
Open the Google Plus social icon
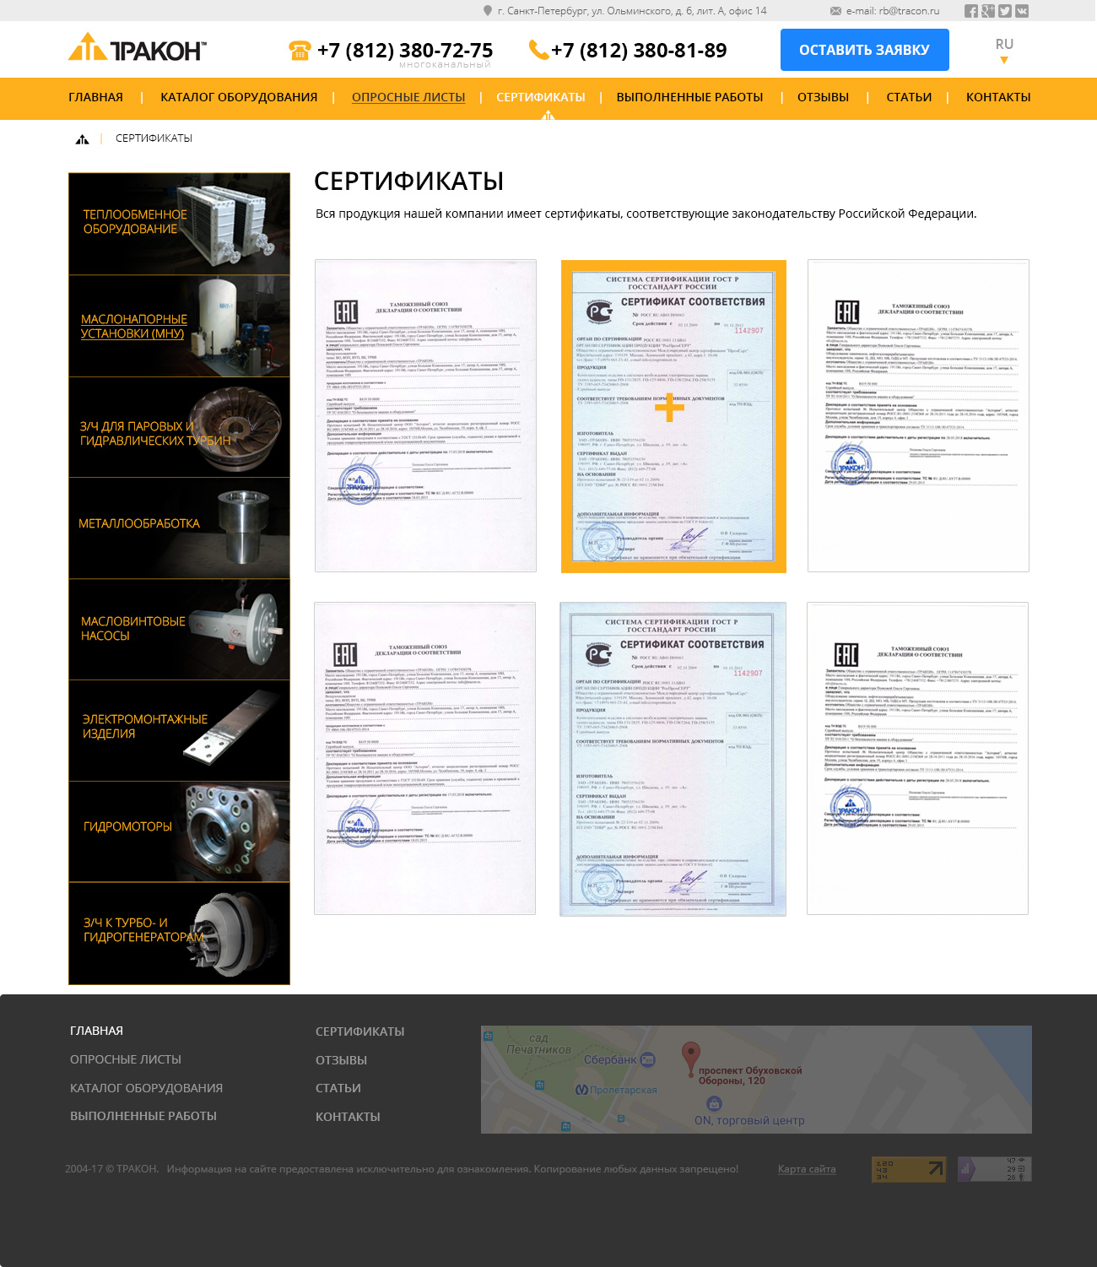[x=988, y=11]
